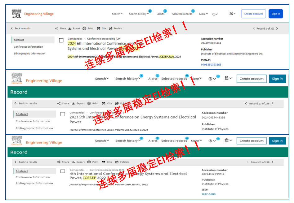Open institution dropdown in Record 10 of 258 panel
Screen dimensions: 294x203
228,78
